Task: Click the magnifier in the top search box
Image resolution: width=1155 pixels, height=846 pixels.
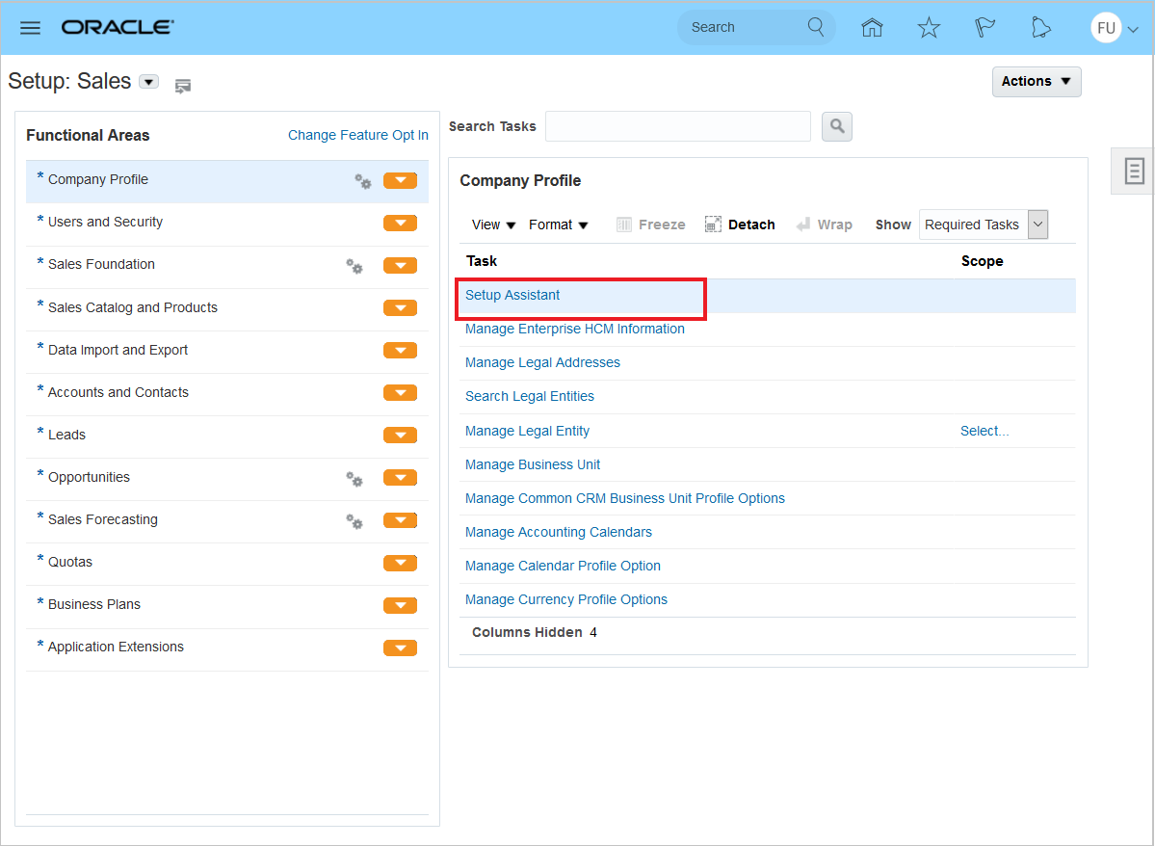Action: tap(815, 27)
